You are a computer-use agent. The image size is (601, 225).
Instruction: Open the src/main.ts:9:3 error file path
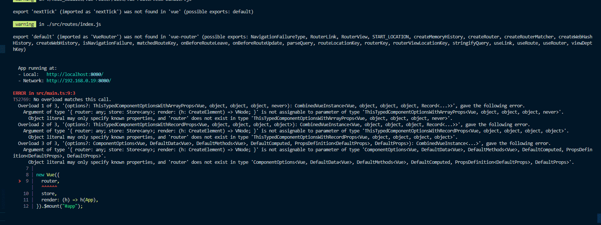click(55, 93)
